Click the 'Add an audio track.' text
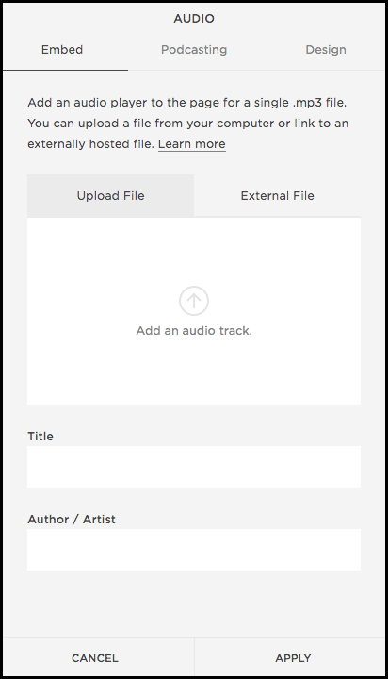 click(x=194, y=331)
